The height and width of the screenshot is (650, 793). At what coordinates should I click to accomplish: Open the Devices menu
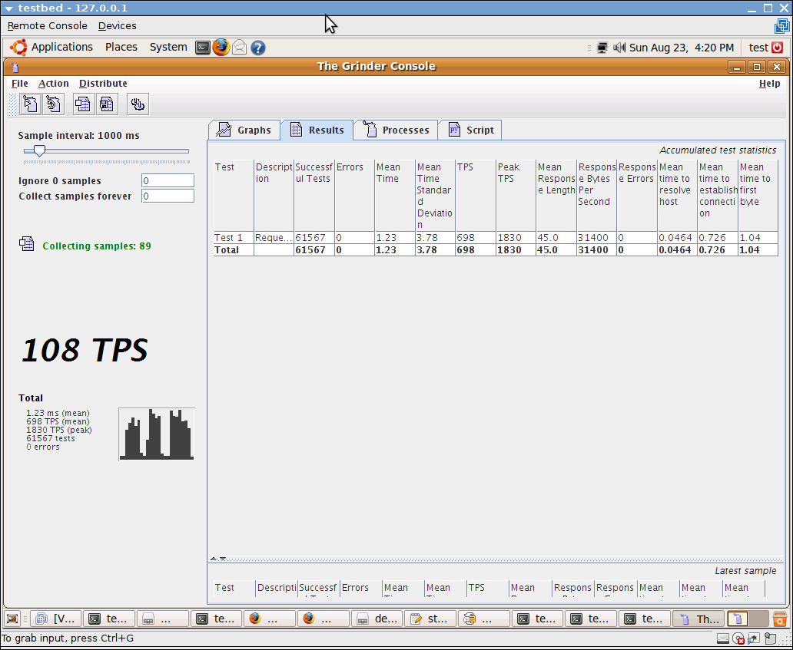pyautogui.click(x=118, y=26)
